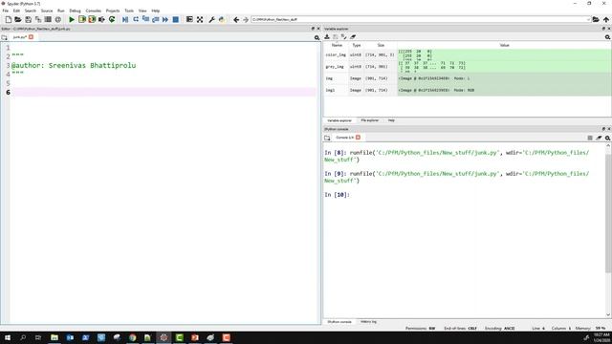Viewport: 612px width, 344px height.
Task: Continue execution until next breakpoint
Action: [x=165, y=19]
